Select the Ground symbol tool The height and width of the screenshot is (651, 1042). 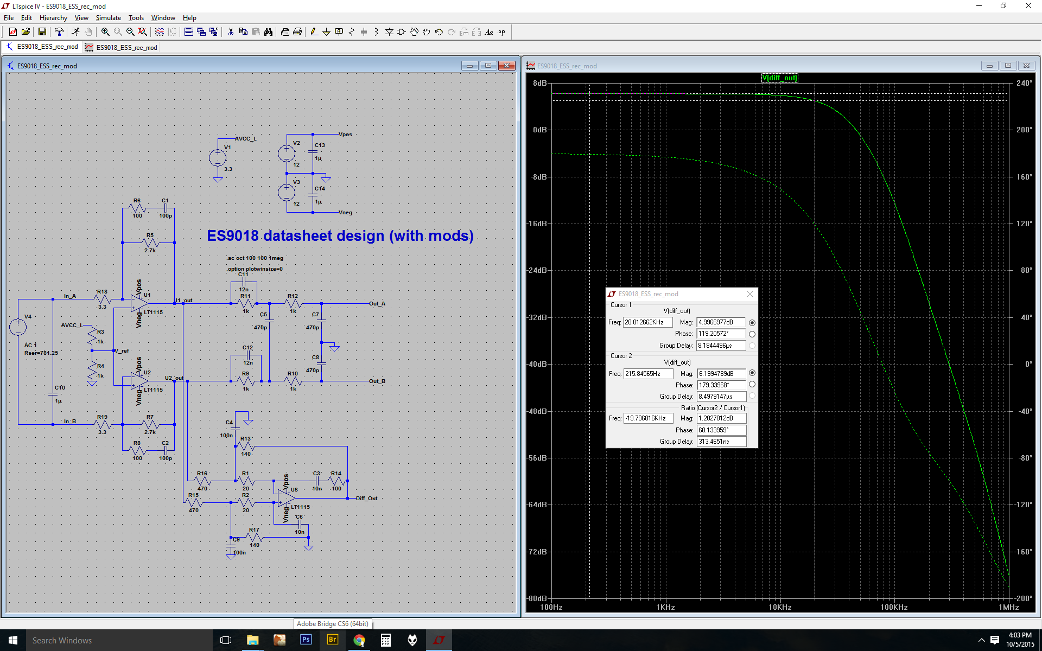(326, 32)
